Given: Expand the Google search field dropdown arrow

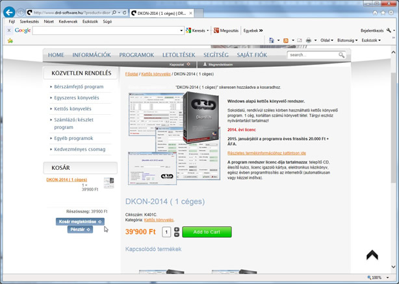Looking at the screenshot, I should coord(181,30).
